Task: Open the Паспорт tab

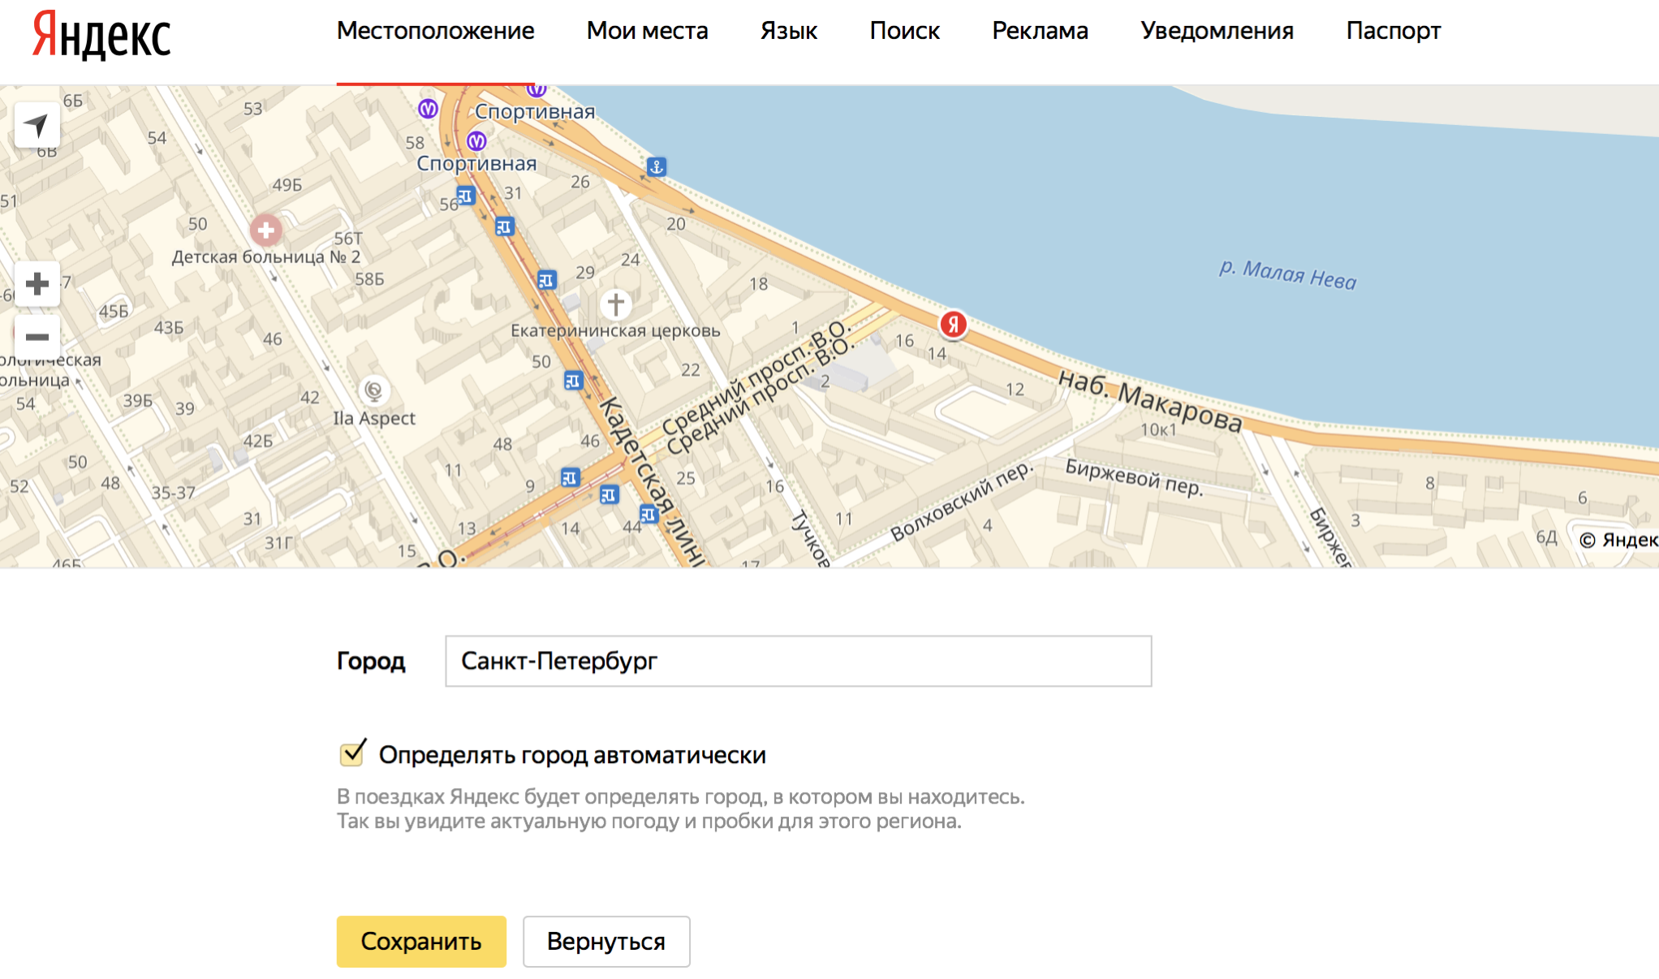Action: [x=1393, y=31]
